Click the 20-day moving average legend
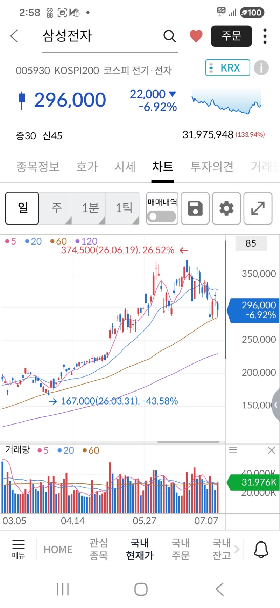Image resolution: width=280 pixels, height=608 pixels. coord(34,241)
